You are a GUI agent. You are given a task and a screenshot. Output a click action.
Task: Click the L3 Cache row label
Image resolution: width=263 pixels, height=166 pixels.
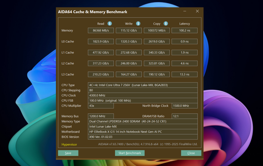coord(68,75)
